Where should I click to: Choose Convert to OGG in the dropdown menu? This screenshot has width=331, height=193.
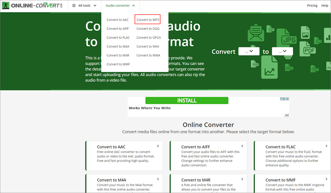(x=148, y=28)
